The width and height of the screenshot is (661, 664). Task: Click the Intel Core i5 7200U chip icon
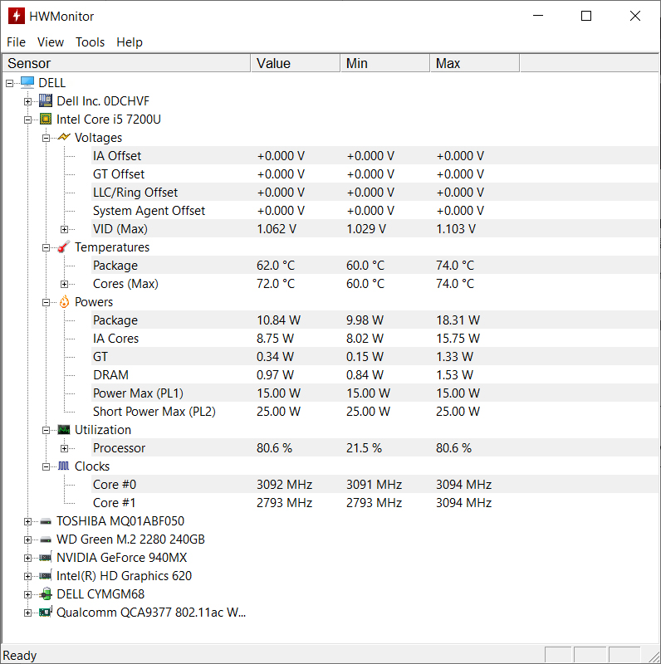pyautogui.click(x=46, y=119)
